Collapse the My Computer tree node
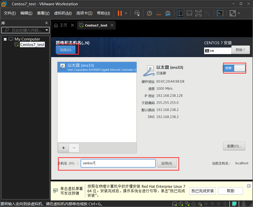 click(x=5, y=39)
